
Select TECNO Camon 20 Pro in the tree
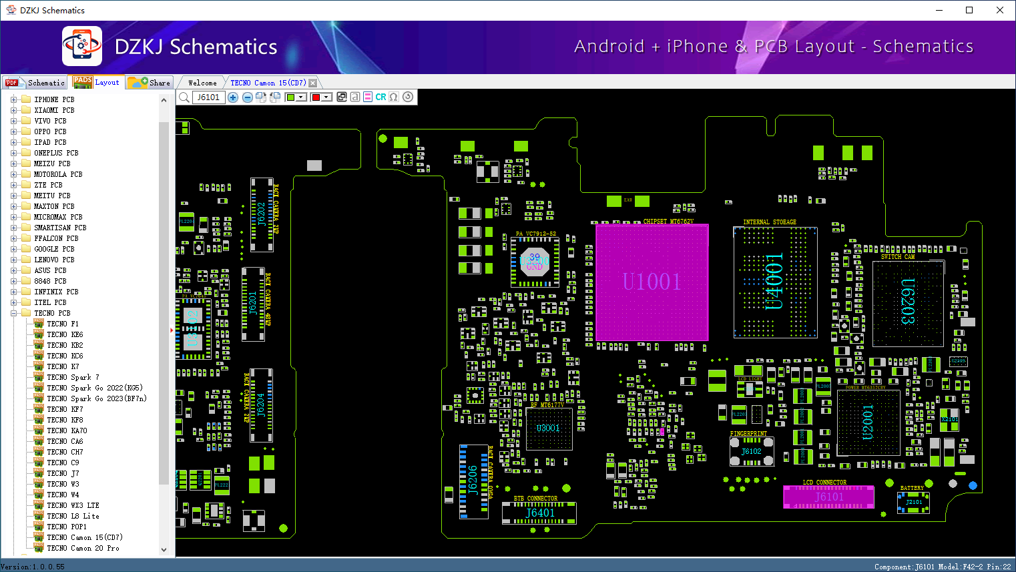tap(83, 548)
